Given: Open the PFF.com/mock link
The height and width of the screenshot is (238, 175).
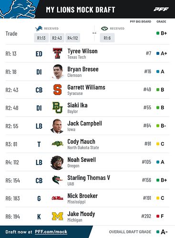Looking at the screenshot, I should point(51,232).
